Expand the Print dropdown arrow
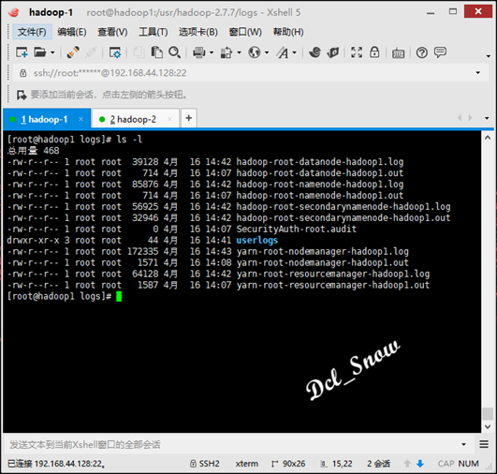The height and width of the screenshot is (474, 497). (212, 52)
